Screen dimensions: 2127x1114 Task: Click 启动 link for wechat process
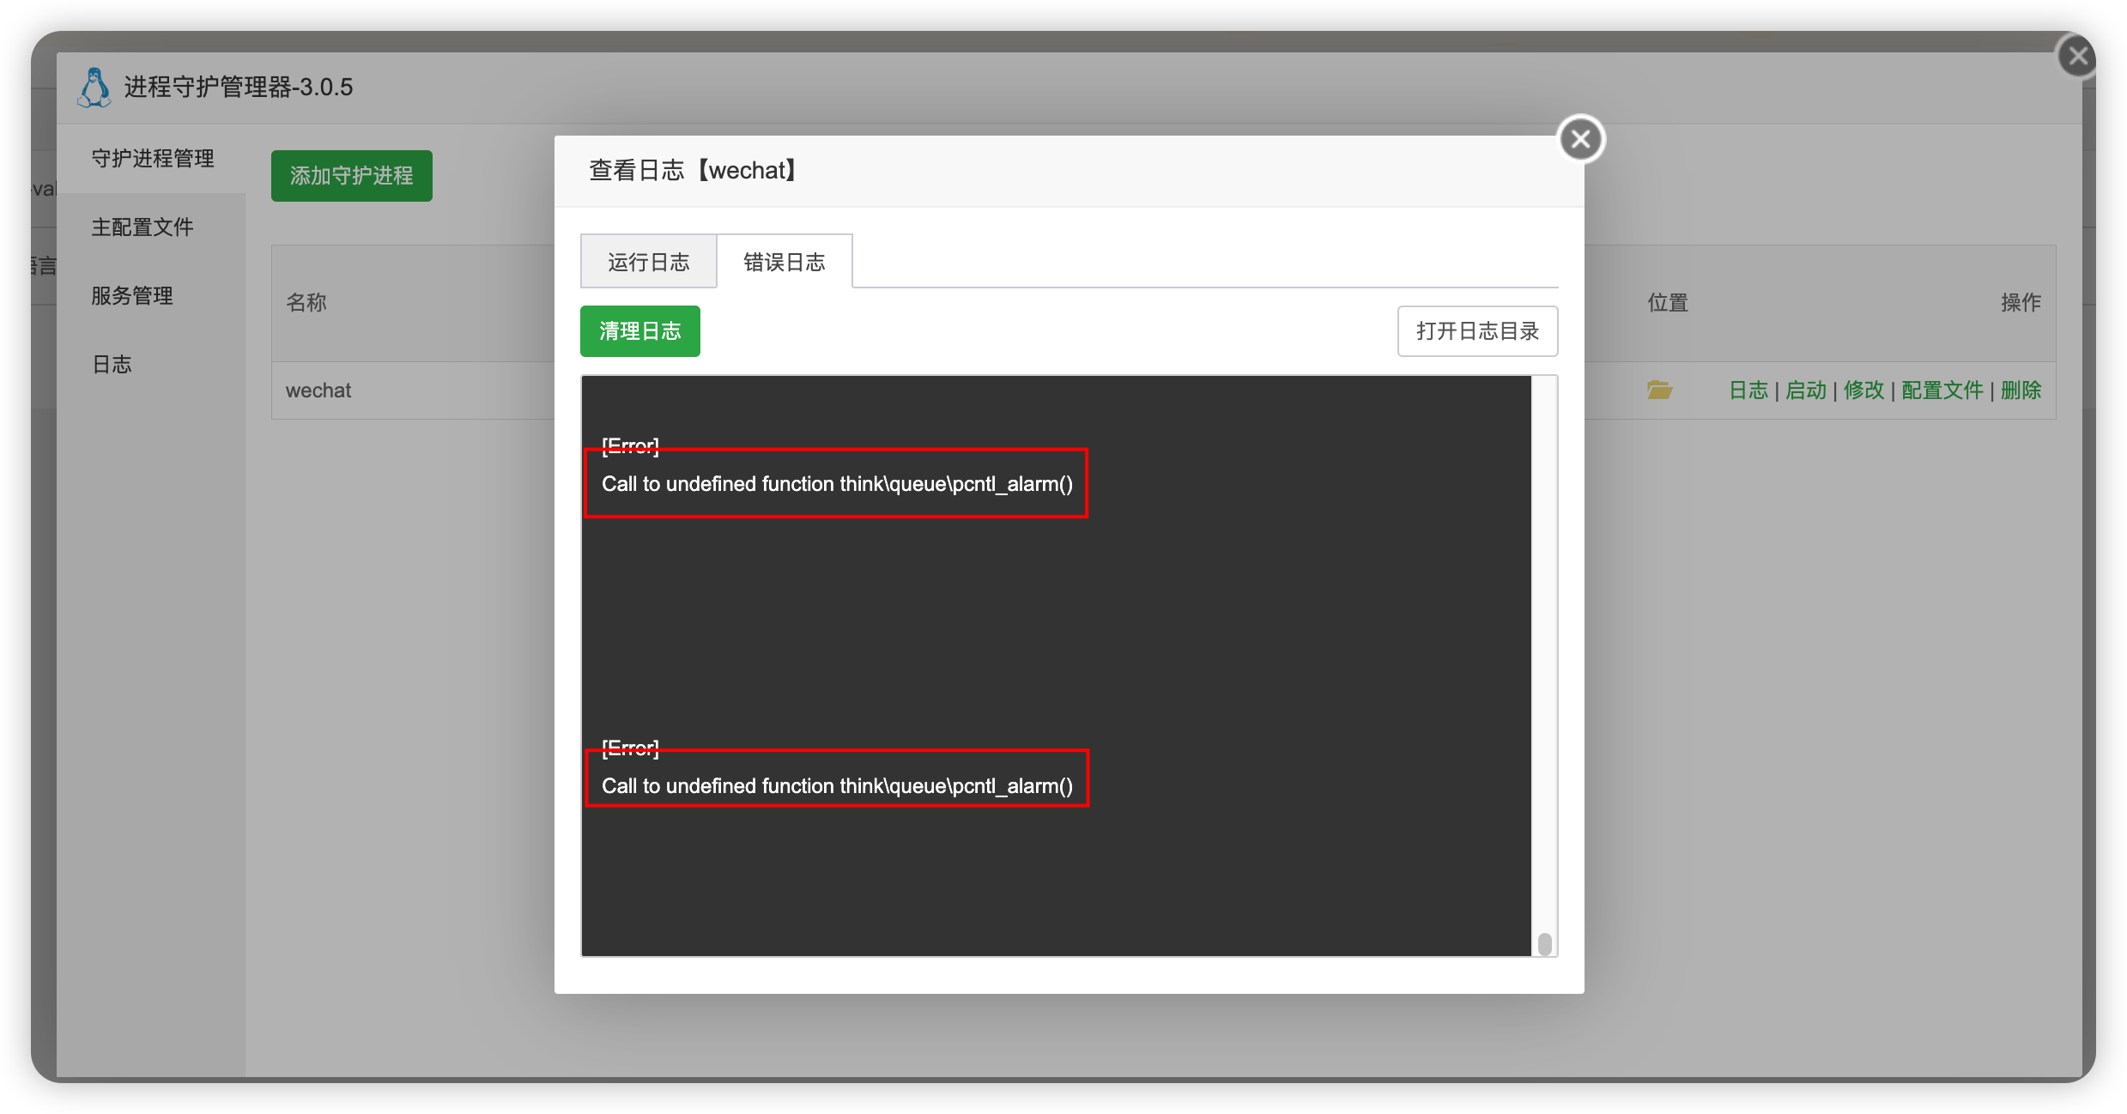coord(1805,391)
